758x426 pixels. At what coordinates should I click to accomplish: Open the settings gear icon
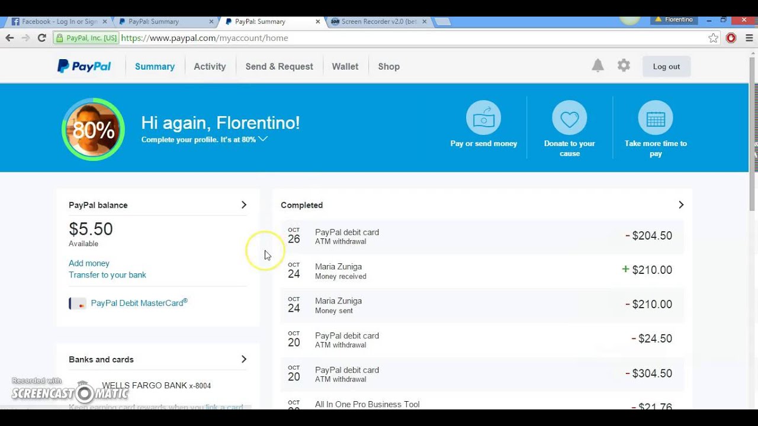(x=624, y=66)
